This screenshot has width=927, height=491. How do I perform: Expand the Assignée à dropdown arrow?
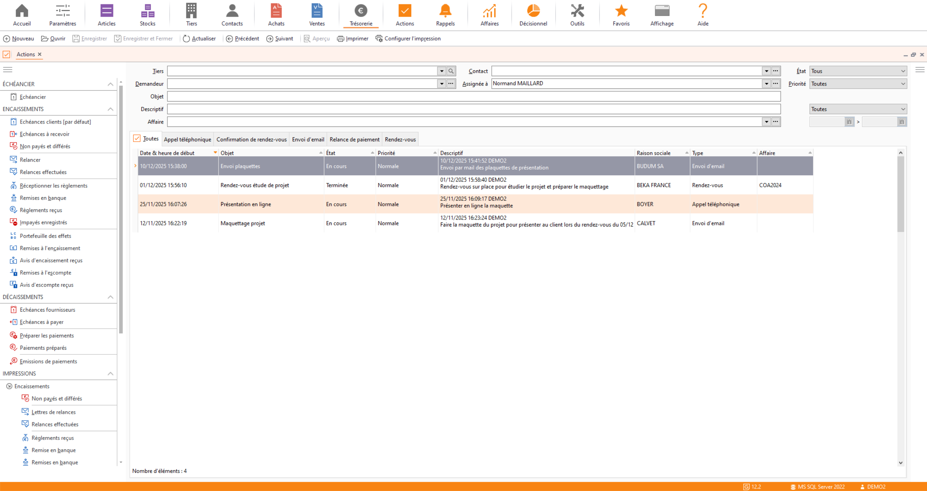click(x=766, y=84)
